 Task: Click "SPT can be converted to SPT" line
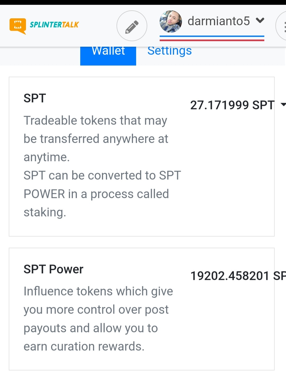(x=102, y=175)
